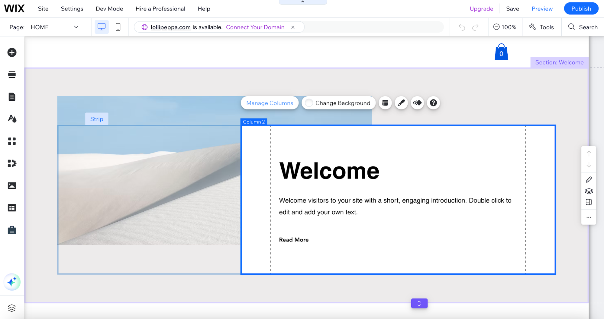Open the Business tools panel
Image resolution: width=604 pixels, height=319 pixels.
[x=12, y=230]
